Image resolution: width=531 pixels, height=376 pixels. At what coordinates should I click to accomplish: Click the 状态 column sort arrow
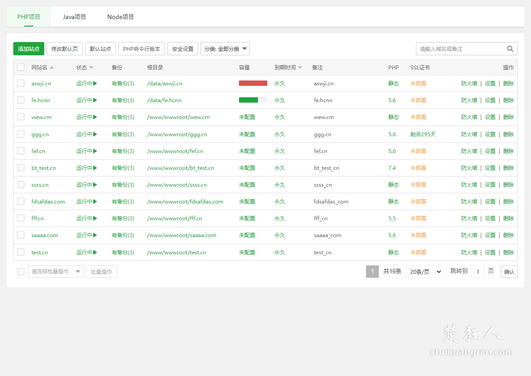(91, 68)
